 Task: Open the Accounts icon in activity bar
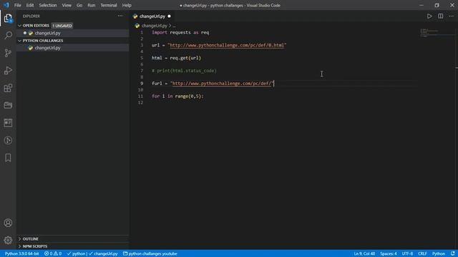(8, 223)
